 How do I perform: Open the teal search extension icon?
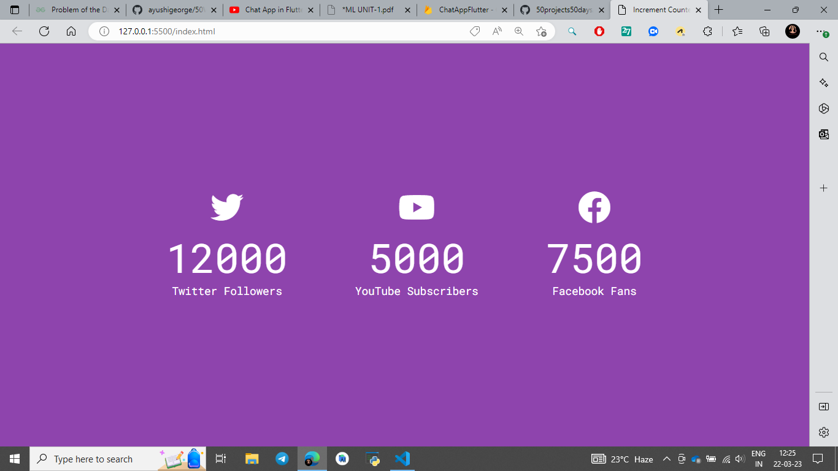(572, 31)
